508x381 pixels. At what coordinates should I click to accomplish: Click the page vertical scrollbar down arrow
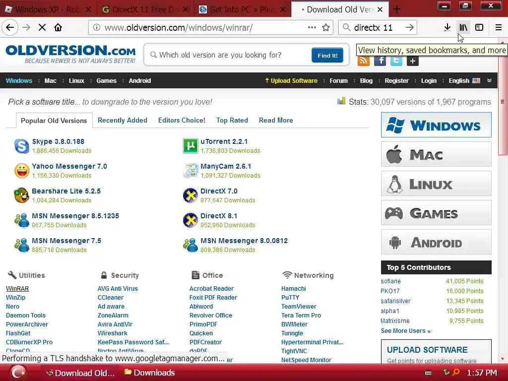503,359
